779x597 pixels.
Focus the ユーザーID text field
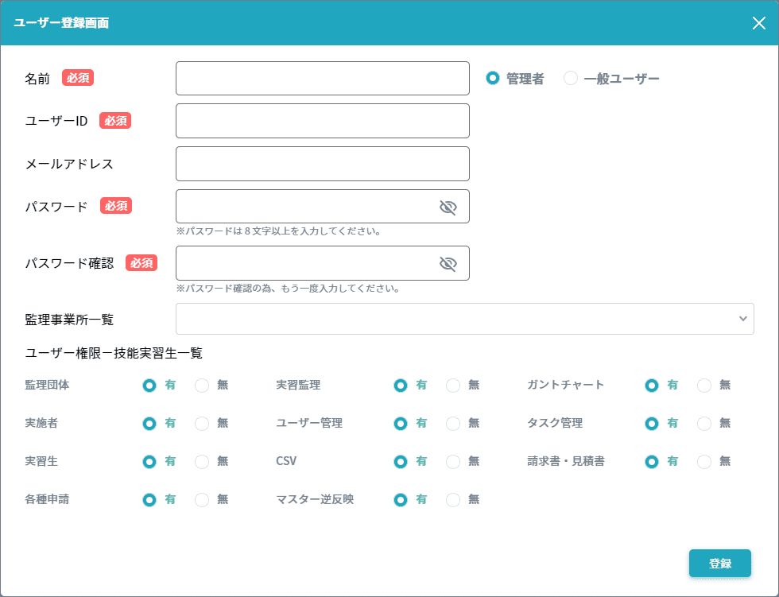(322, 121)
